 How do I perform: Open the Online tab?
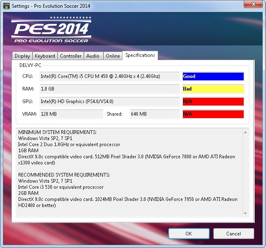113,56
